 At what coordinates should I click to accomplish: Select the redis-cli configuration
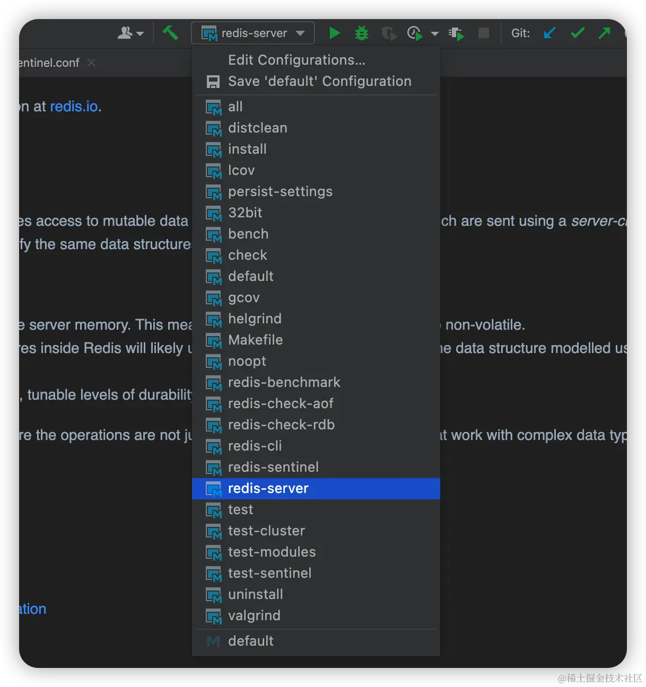pyautogui.click(x=316, y=446)
